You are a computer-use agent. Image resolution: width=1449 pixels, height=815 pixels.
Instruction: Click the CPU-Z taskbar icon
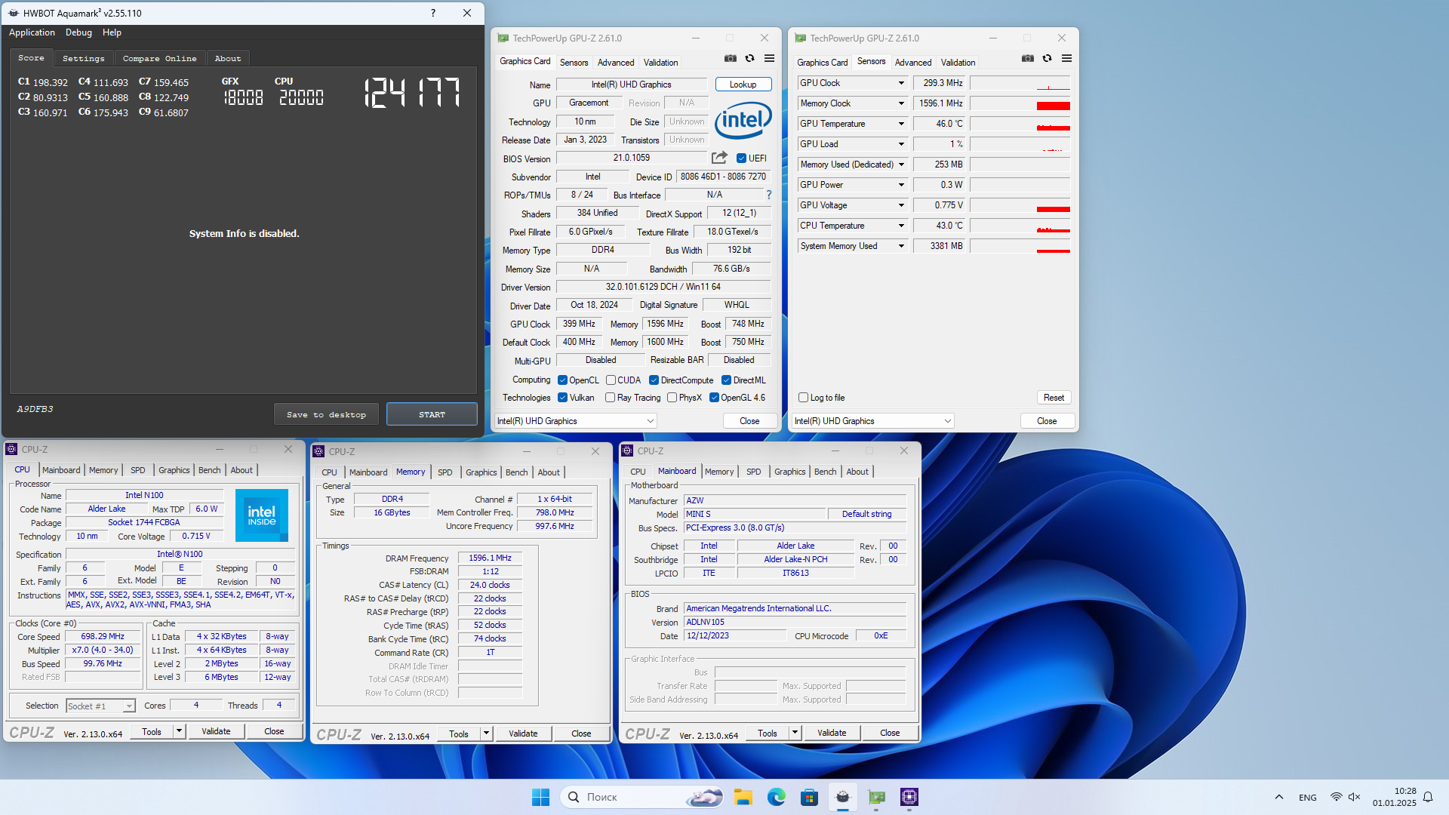pyautogui.click(x=909, y=797)
